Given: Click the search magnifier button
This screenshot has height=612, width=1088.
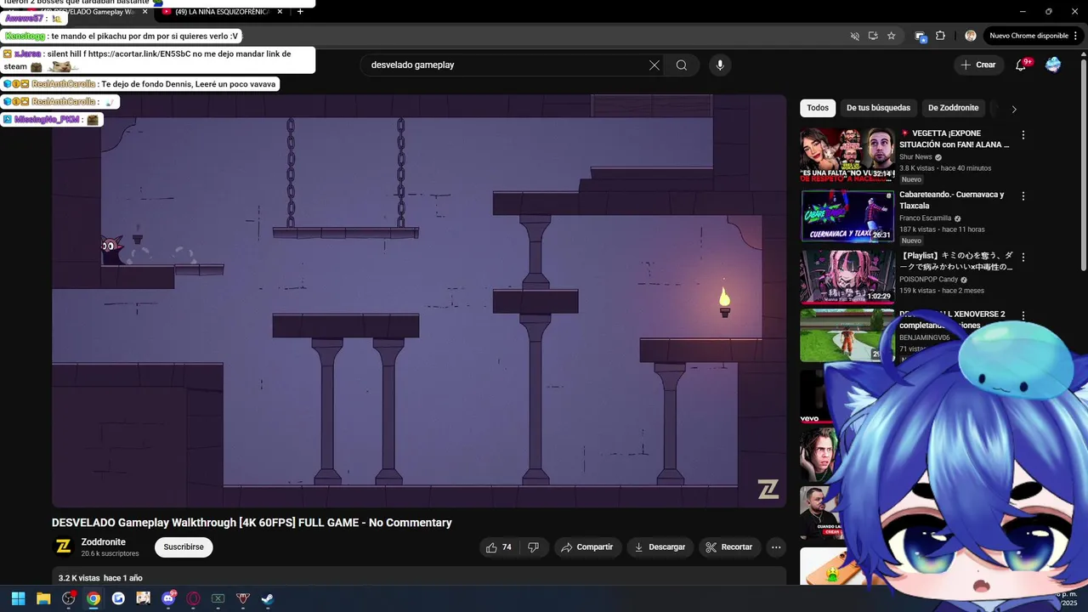Looking at the screenshot, I should tap(681, 65).
